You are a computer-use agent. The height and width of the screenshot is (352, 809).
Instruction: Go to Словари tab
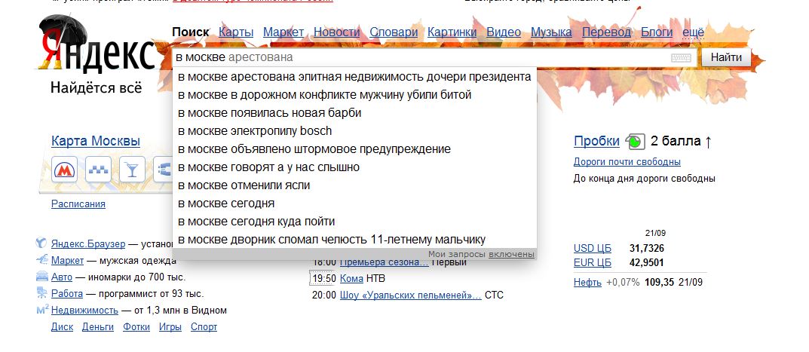(x=394, y=32)
